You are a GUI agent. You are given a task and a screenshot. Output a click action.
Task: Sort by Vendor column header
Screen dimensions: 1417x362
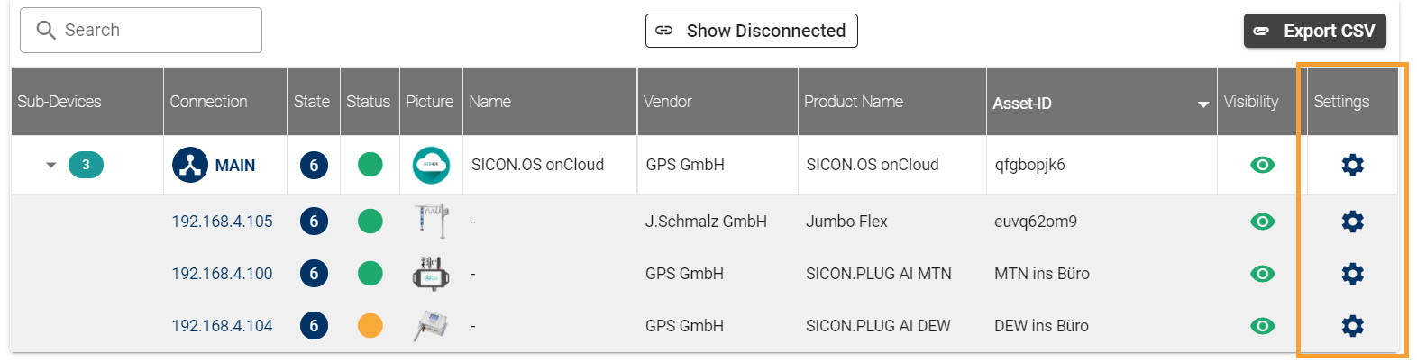(x=667, y=102)
